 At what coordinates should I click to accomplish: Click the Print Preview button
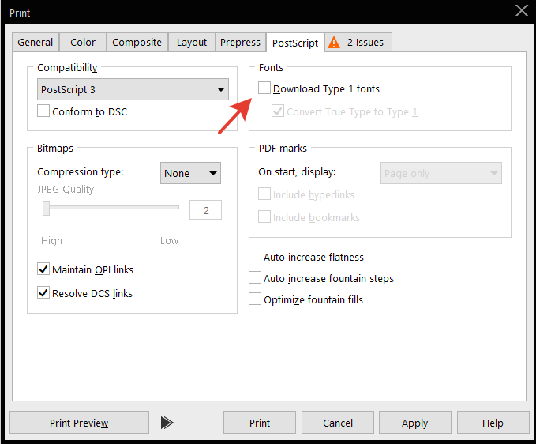(x=79, y=423)
